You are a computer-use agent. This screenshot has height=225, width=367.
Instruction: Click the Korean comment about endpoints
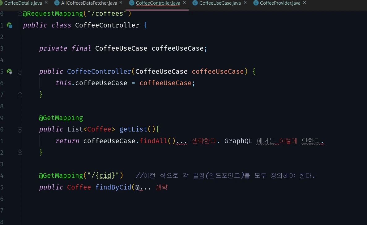pyautogui.click(x=225, y=176)
